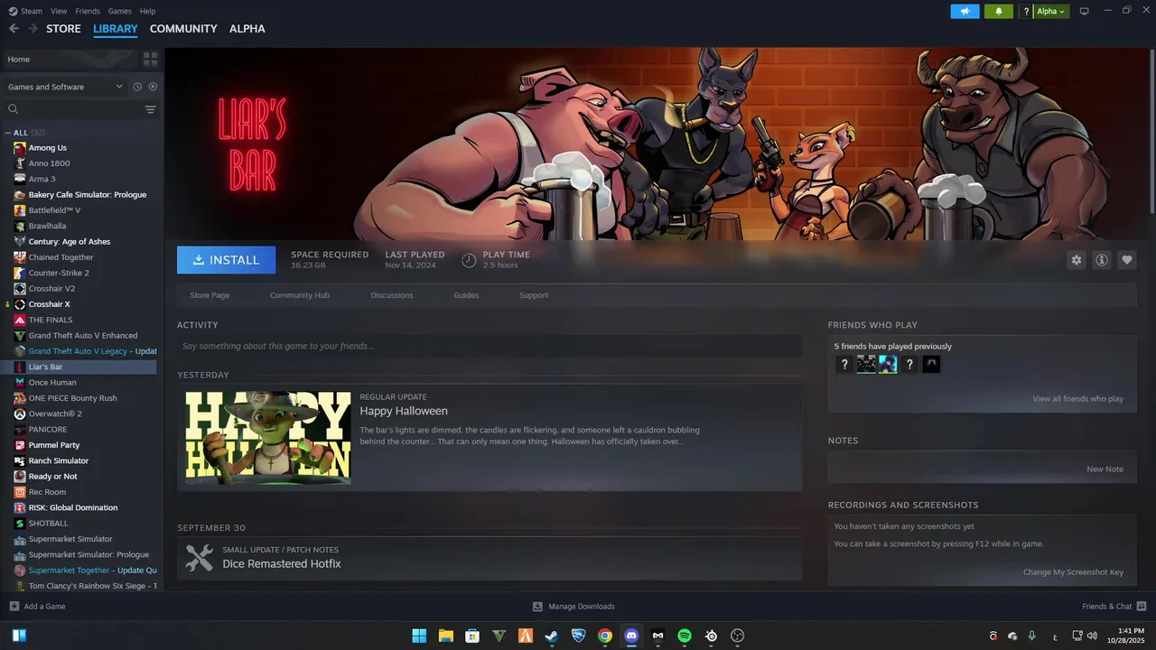Create a New Note

(x=1105, y=469)
